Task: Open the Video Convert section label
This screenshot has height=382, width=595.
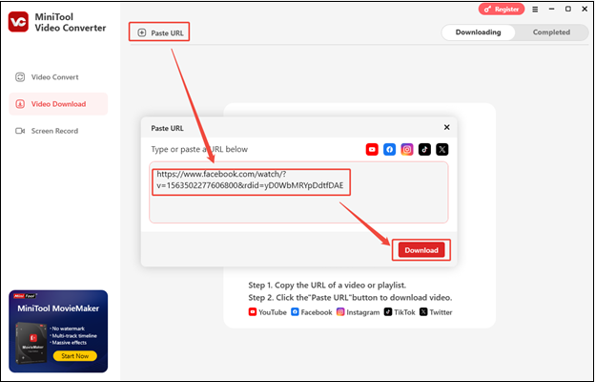Action: coord(54,77)
